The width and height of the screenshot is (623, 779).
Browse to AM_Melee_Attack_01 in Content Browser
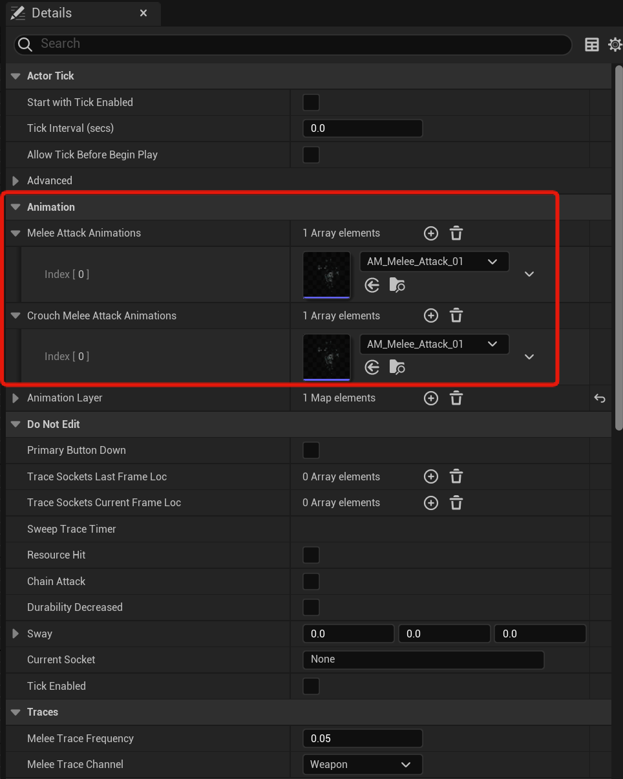pos(397,284)
